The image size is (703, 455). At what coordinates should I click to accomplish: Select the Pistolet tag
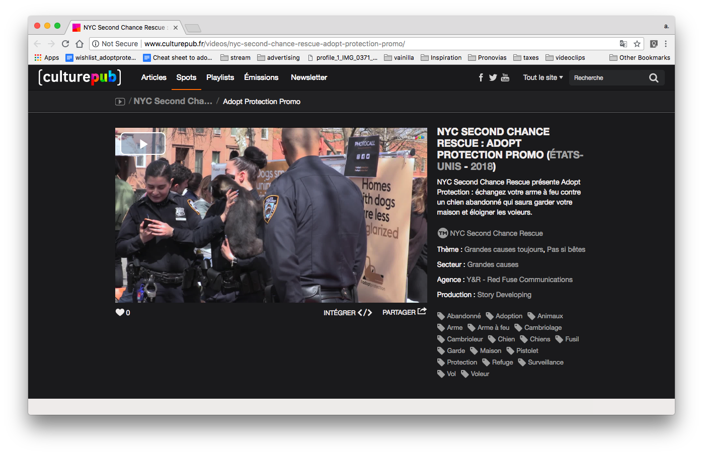click(x=522, y=350)
